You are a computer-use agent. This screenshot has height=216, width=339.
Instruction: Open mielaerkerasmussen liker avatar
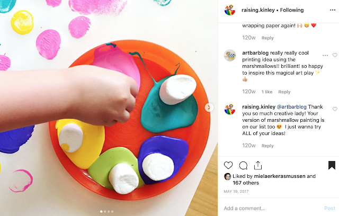(x=227, y=176)
